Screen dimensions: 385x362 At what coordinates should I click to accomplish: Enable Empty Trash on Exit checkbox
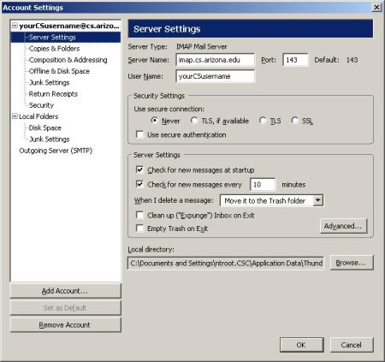139,228
